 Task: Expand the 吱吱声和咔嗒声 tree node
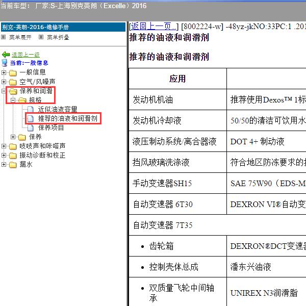pos(4,146)
